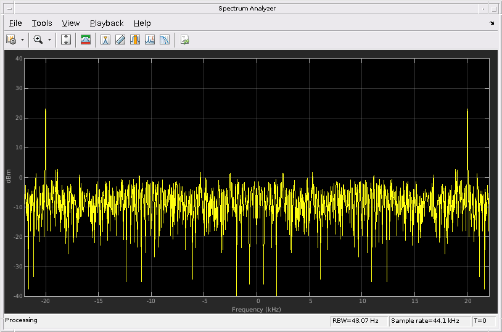Open the Distortion Measurements icon
This screenshot has height=332, width=502.
(150, 39)
